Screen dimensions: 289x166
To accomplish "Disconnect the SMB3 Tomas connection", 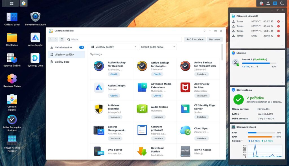I will 279,36.
